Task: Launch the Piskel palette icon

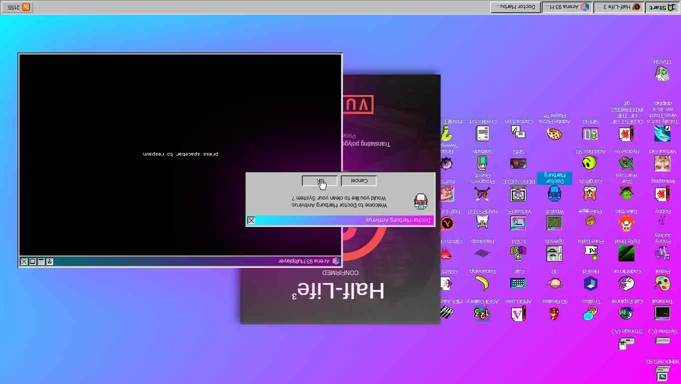Action: tap(662, 283)
